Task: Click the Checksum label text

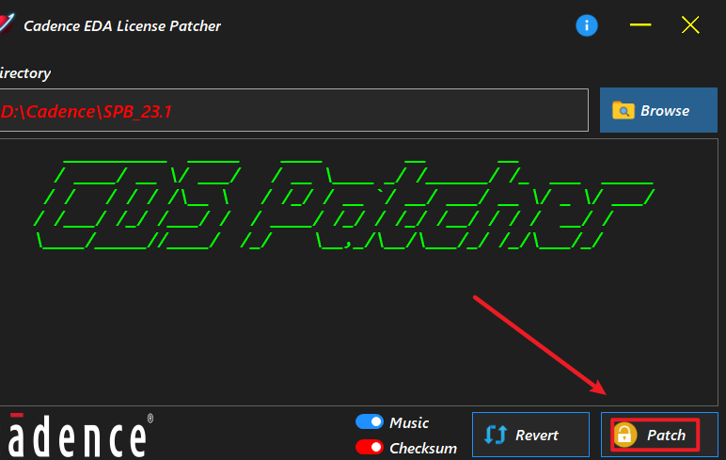Action: click(x=423, y=448)
